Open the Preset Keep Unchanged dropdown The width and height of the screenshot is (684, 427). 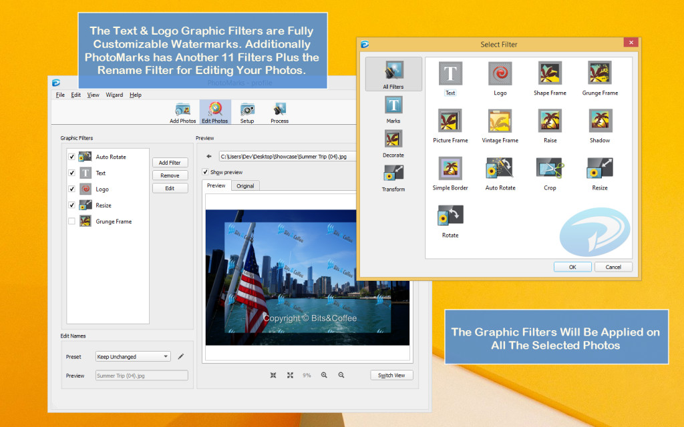pyautogui.click(x=133, y=356)
